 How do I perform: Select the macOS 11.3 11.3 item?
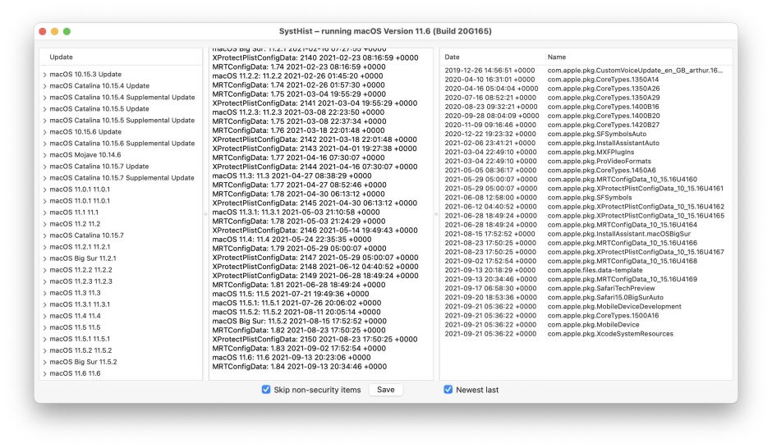(x=75, y=293)
